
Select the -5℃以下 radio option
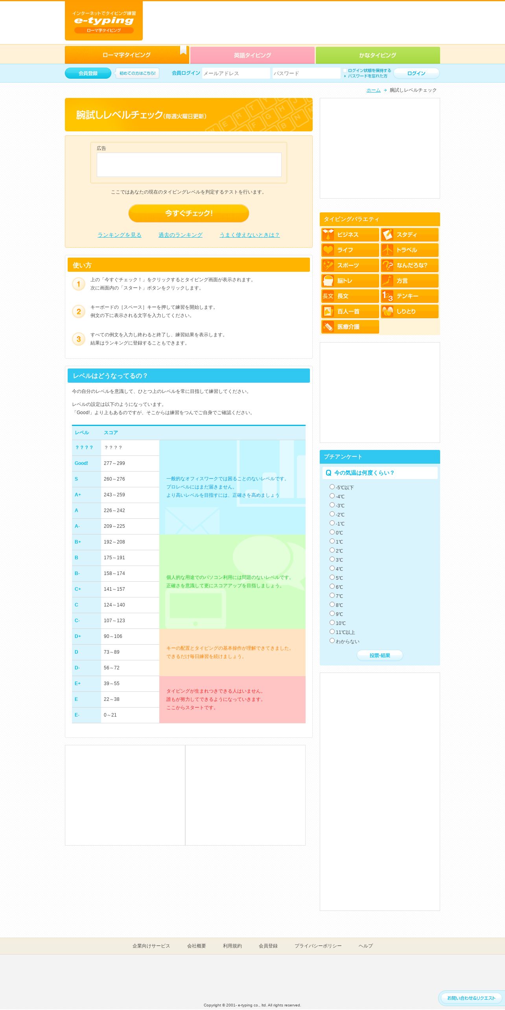pos(332,487)
